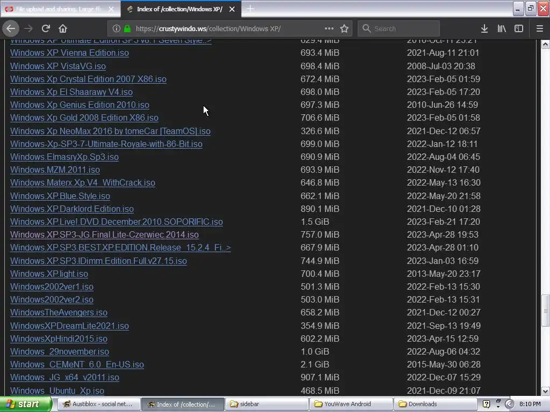Open the Library bookshelf icon
The width and height of the screenshot is (550, 412).
502,28
